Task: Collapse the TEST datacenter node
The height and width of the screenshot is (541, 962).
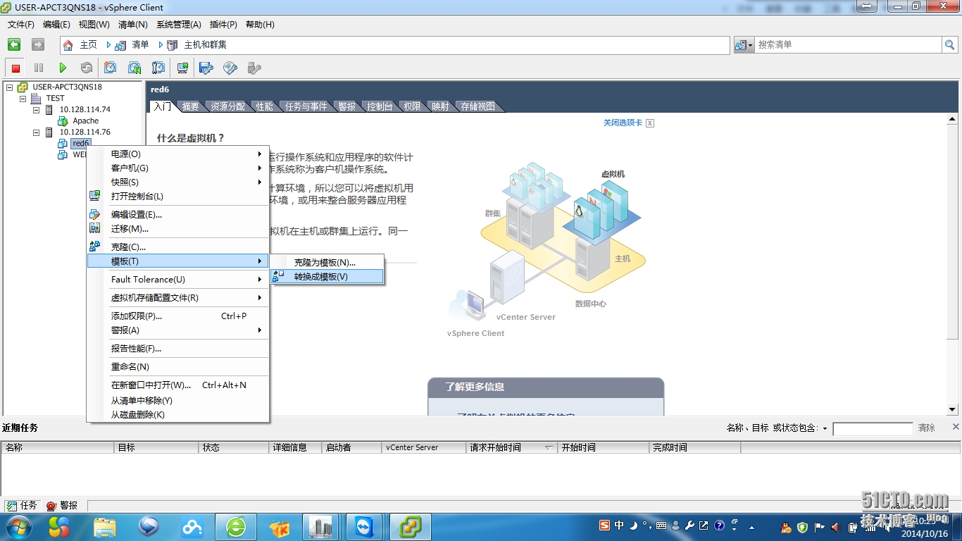Action: click(23, 98)
